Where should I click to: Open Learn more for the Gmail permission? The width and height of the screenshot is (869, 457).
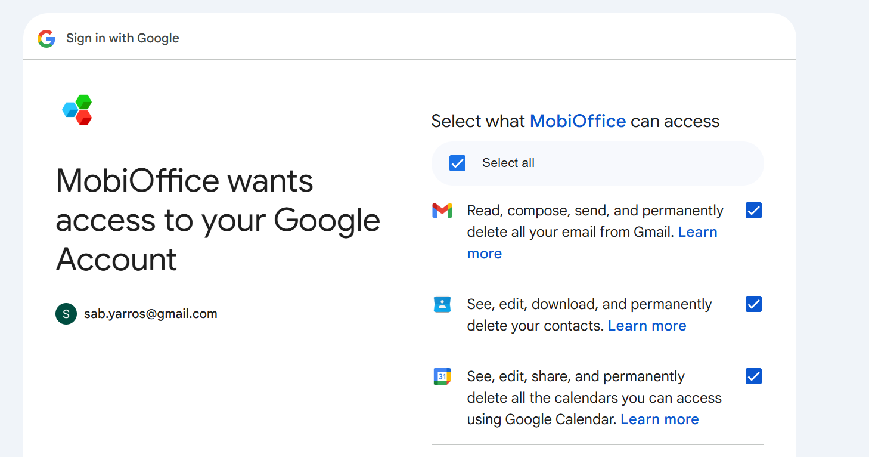pos(697,232)
